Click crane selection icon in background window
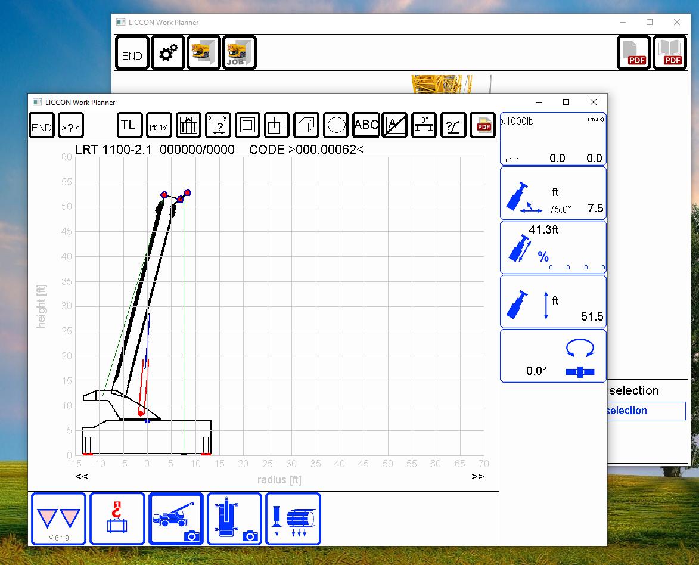699x565 pixels. (204, 52)
